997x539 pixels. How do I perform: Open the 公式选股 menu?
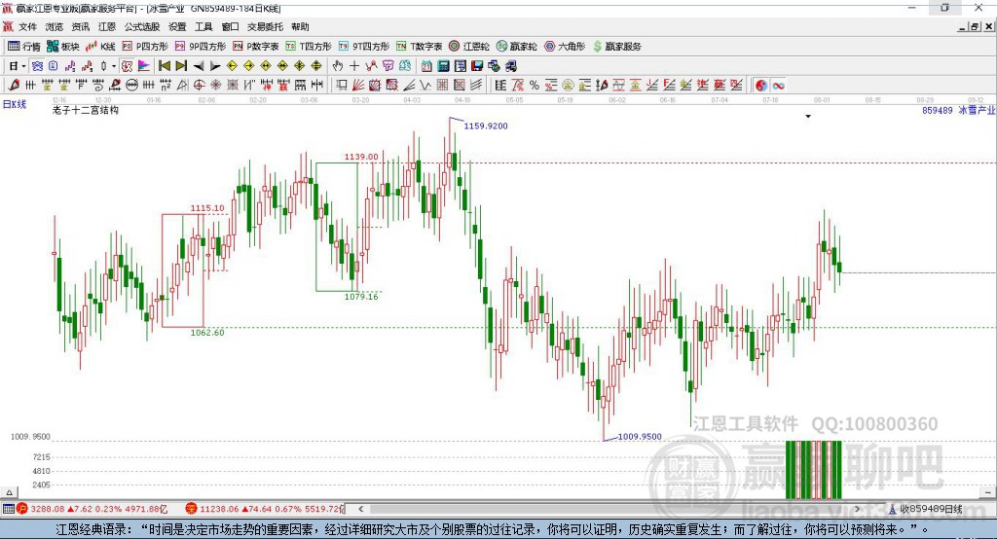pos(142,26)
